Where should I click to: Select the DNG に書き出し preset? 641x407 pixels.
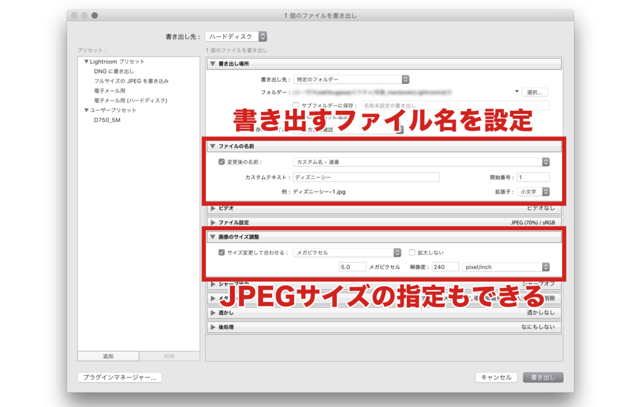click(114, 71)
